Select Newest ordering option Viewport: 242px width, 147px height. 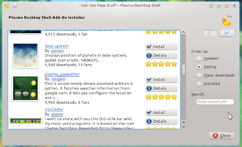[208, 58]
